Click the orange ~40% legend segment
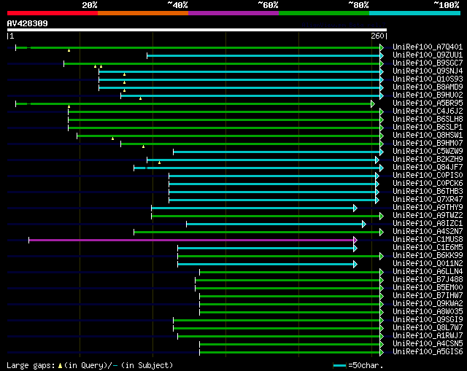 143,13
